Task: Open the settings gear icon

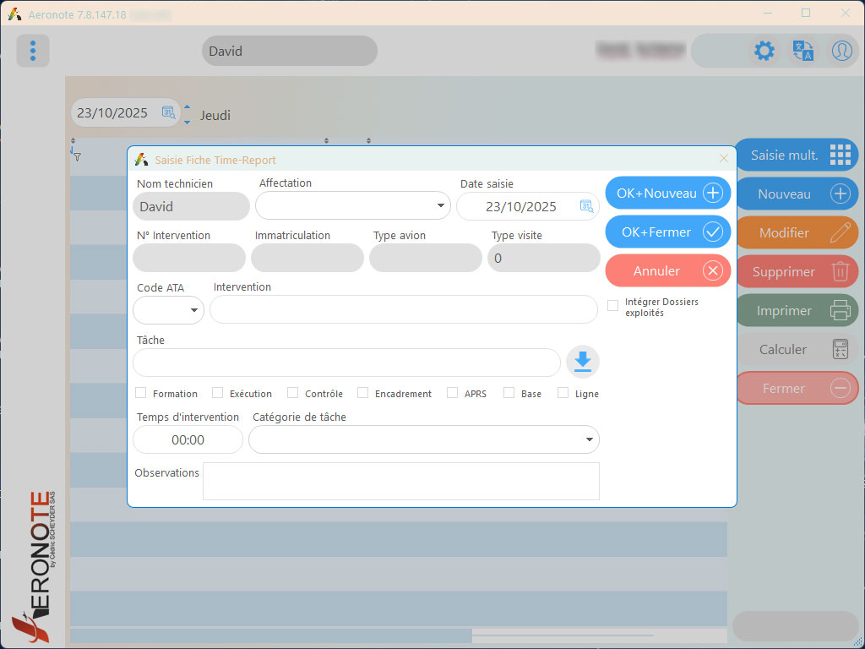Action: 764,51
